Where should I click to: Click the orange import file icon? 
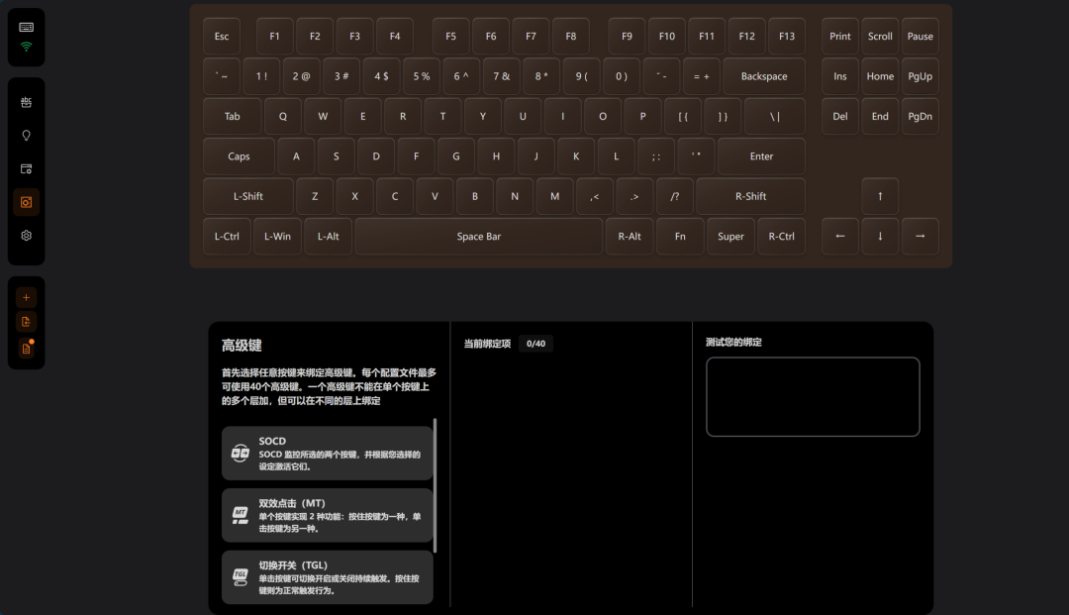click(26, 322)
